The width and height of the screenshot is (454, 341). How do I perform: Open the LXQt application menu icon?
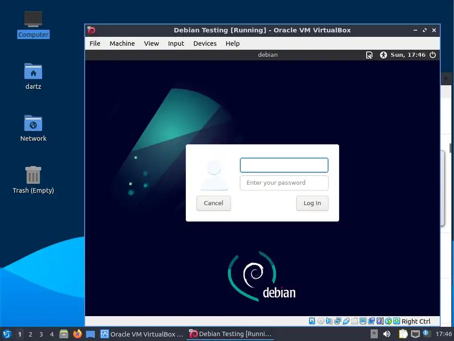7,334
